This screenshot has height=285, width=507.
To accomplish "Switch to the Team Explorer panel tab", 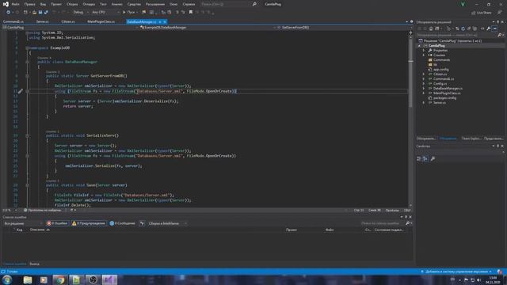I will [x=471, y=139].
